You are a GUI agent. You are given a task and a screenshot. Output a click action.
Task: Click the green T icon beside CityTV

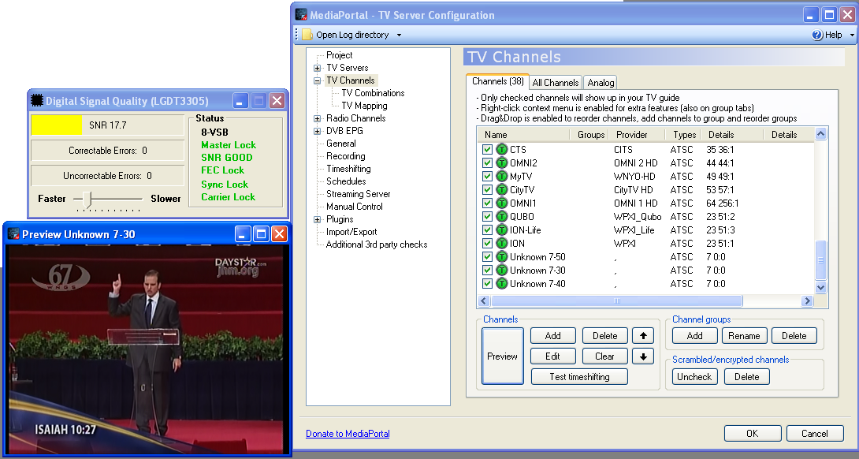pyautogui.click(x=502, y=190)
